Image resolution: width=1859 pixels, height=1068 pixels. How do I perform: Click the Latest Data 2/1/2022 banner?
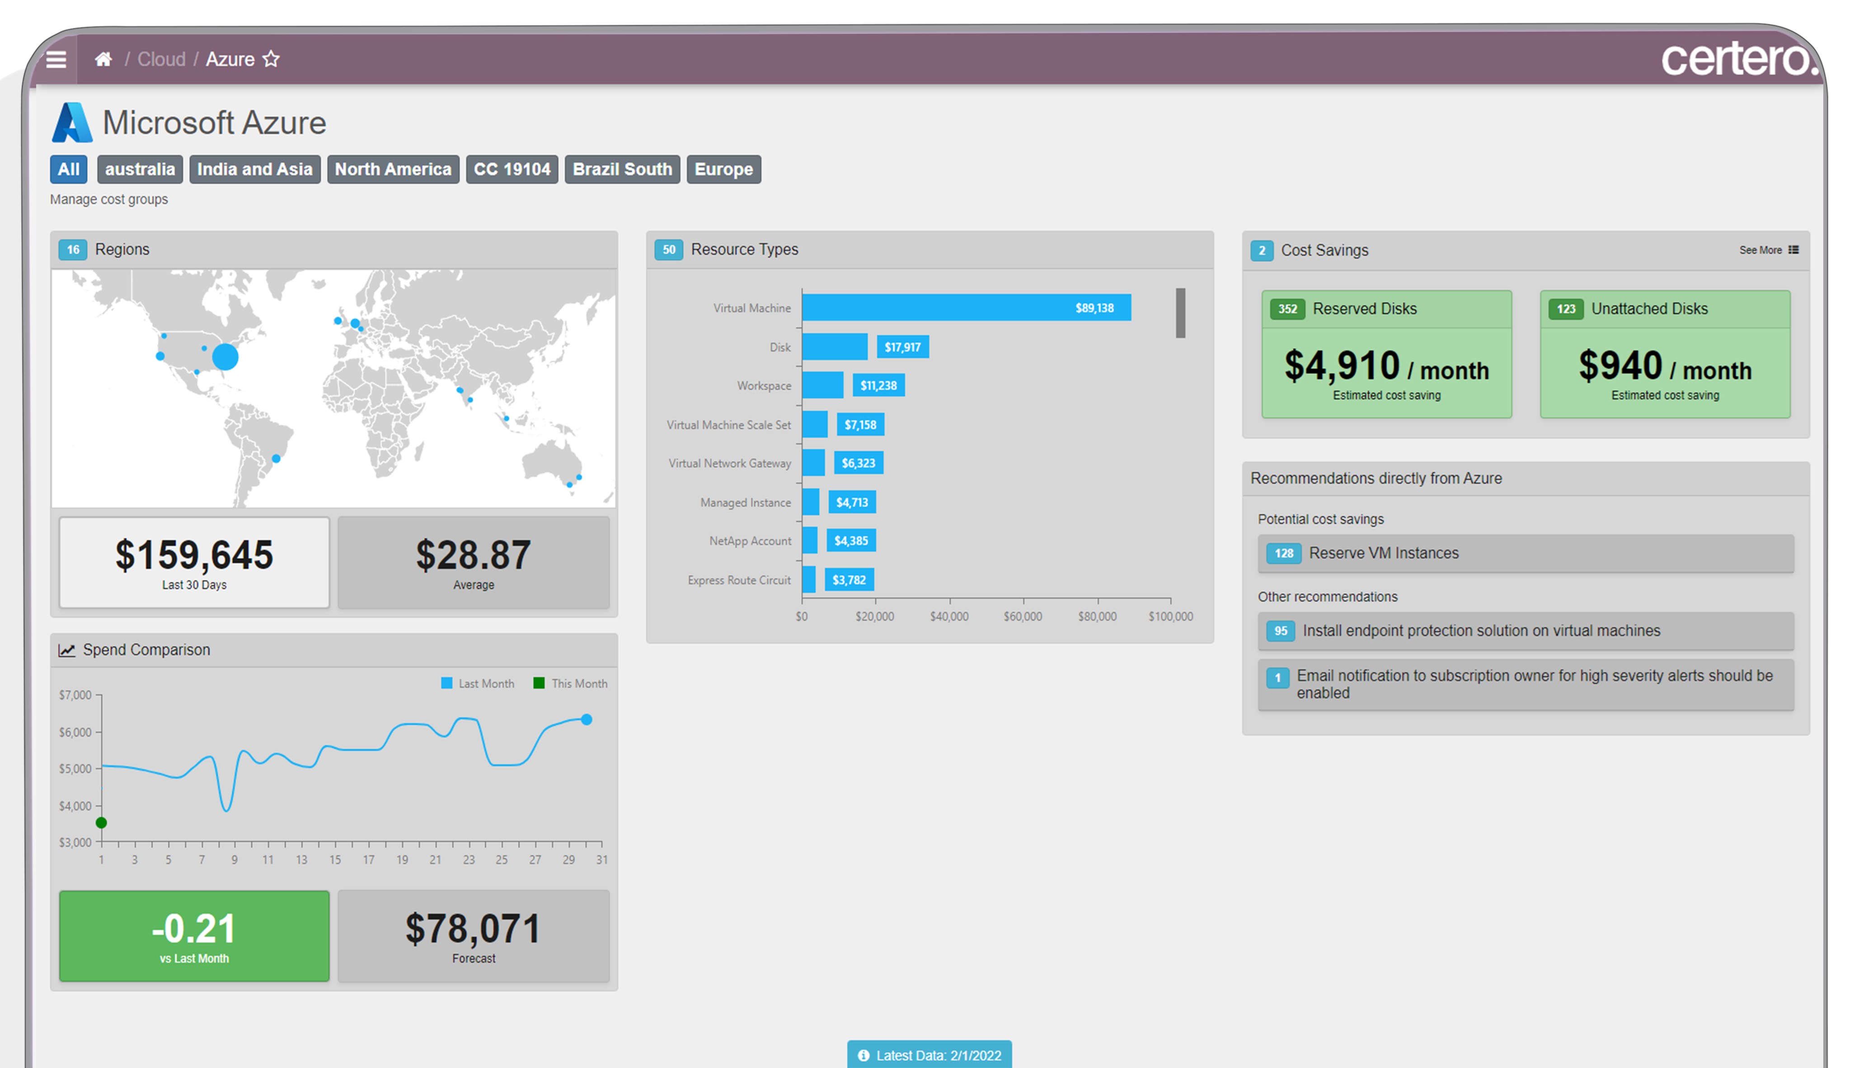pyautogui.click(x=929, y=1055)
